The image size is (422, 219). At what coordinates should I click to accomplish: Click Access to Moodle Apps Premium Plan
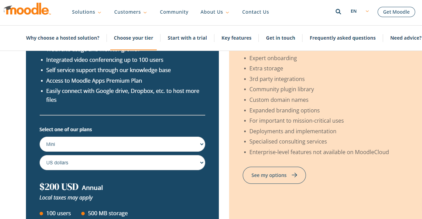click(94, 81)
